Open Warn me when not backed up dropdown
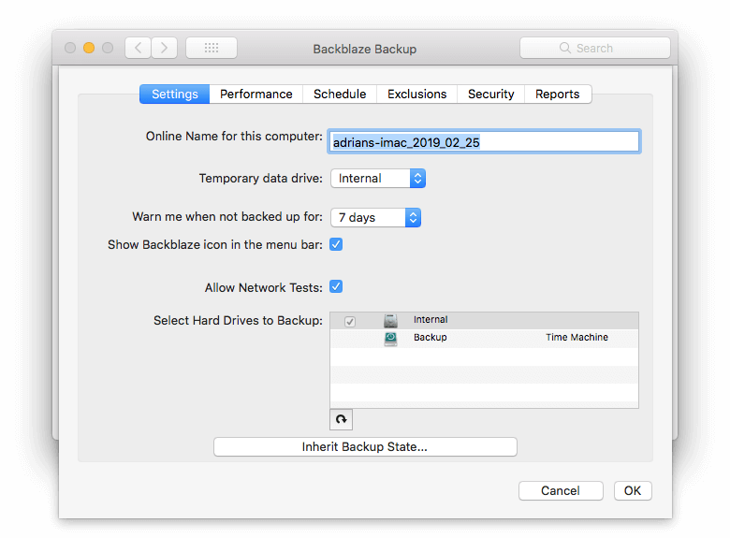The image size is (730, 538). [x=375, y=217]
